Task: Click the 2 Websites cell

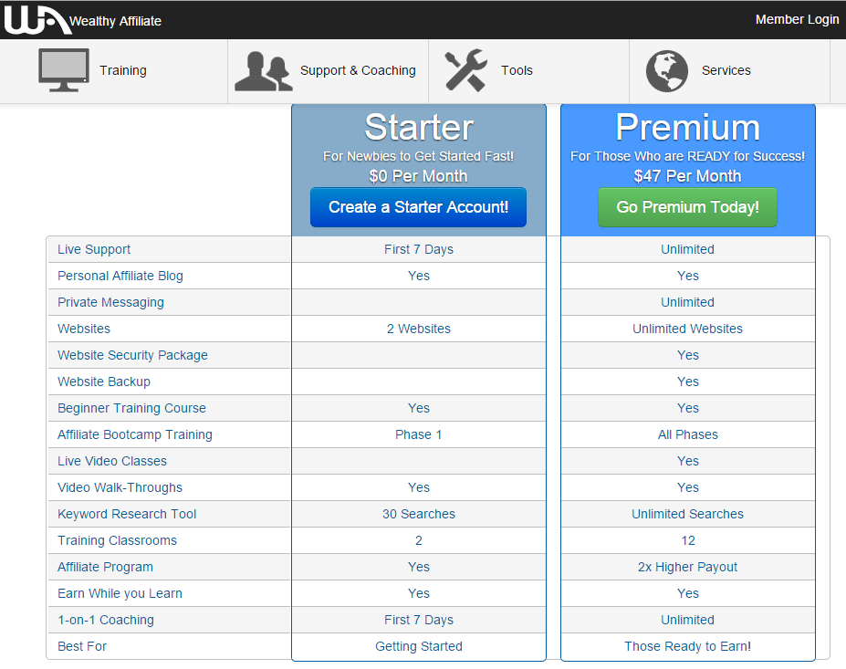Action: (419, 329)
